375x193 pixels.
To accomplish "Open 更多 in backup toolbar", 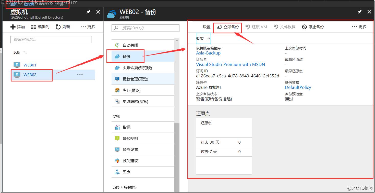I will click(x=359, y=27).
